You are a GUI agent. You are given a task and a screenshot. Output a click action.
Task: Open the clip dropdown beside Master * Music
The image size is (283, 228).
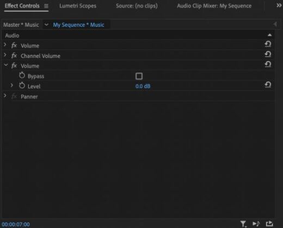[46, 24]
